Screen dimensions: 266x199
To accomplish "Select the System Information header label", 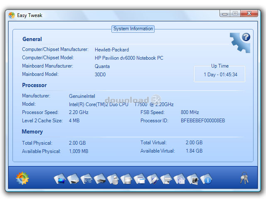I will coord(133,29).
